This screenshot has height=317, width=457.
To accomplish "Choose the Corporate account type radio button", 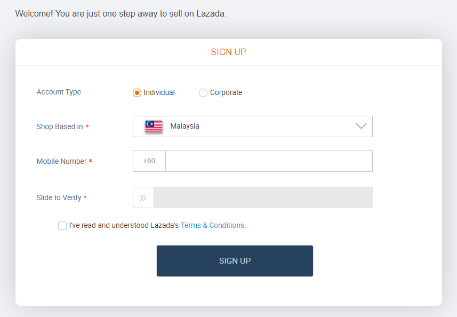I will click(203, 93).
